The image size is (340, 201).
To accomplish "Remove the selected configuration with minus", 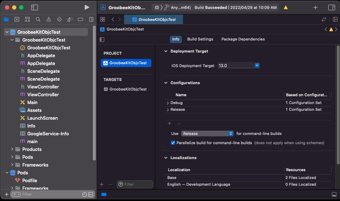I will click(x=179, y=124).
